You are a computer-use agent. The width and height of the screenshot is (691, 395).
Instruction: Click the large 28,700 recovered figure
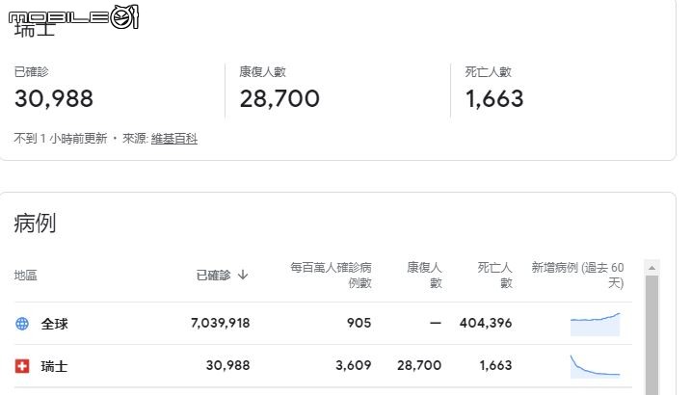pos(279,98)
